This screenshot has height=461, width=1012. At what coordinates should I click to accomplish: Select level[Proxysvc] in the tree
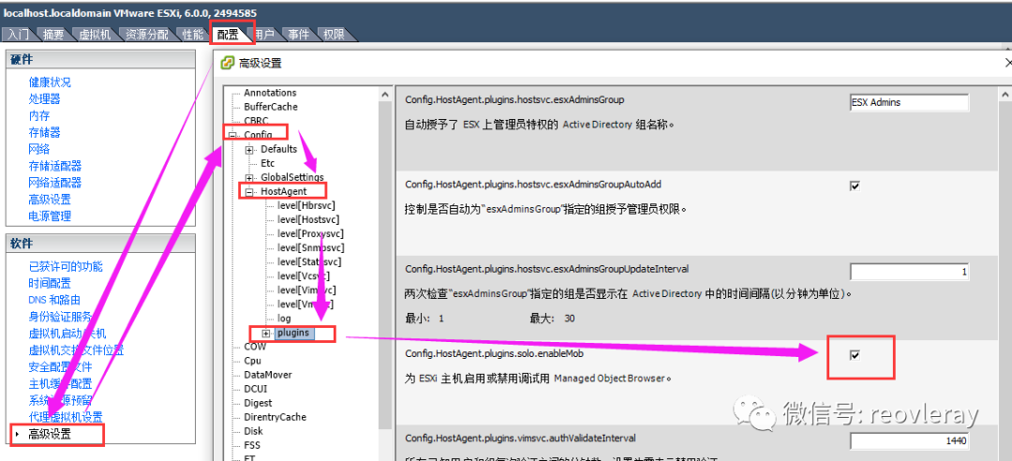(x=310, y=233)
